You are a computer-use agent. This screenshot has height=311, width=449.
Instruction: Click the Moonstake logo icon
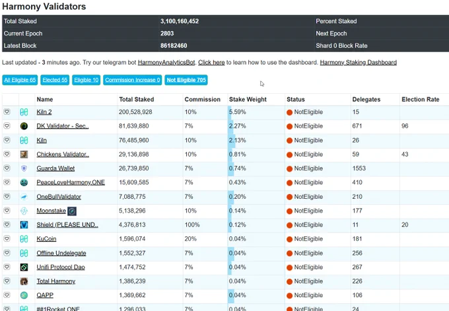24,211
